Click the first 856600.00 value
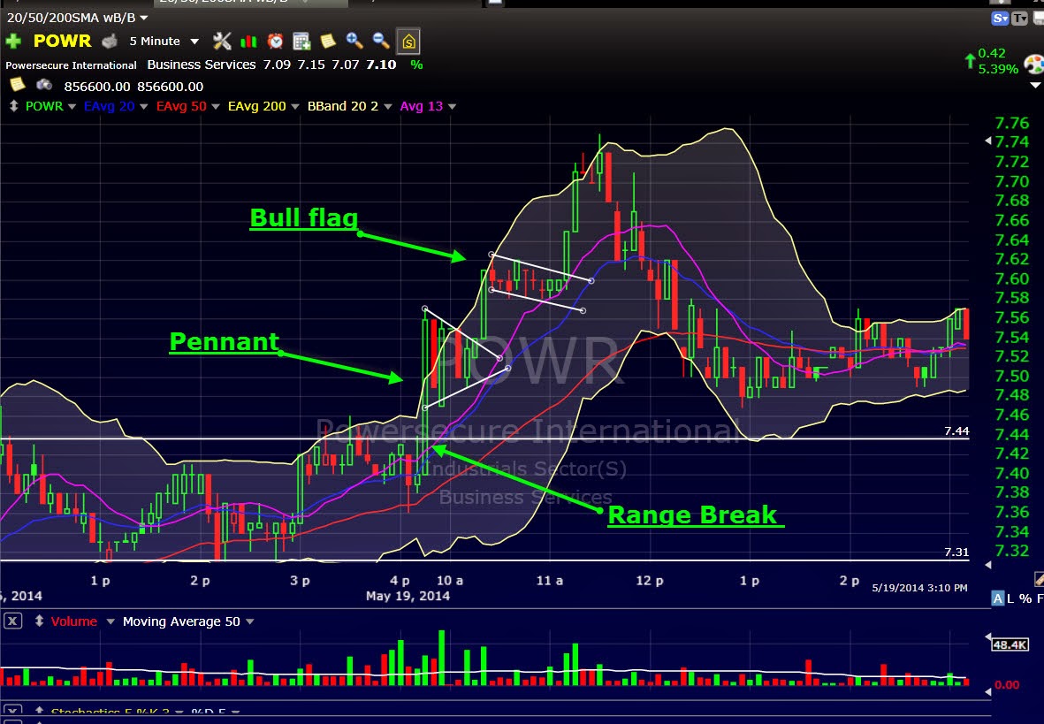This screenshot has width=1044, height=724. (97, 87)
